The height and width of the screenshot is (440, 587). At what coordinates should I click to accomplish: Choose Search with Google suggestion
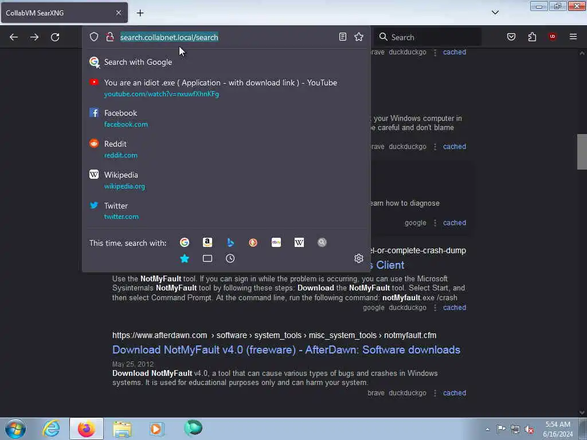pyautogui.click(x=226, y=62)
